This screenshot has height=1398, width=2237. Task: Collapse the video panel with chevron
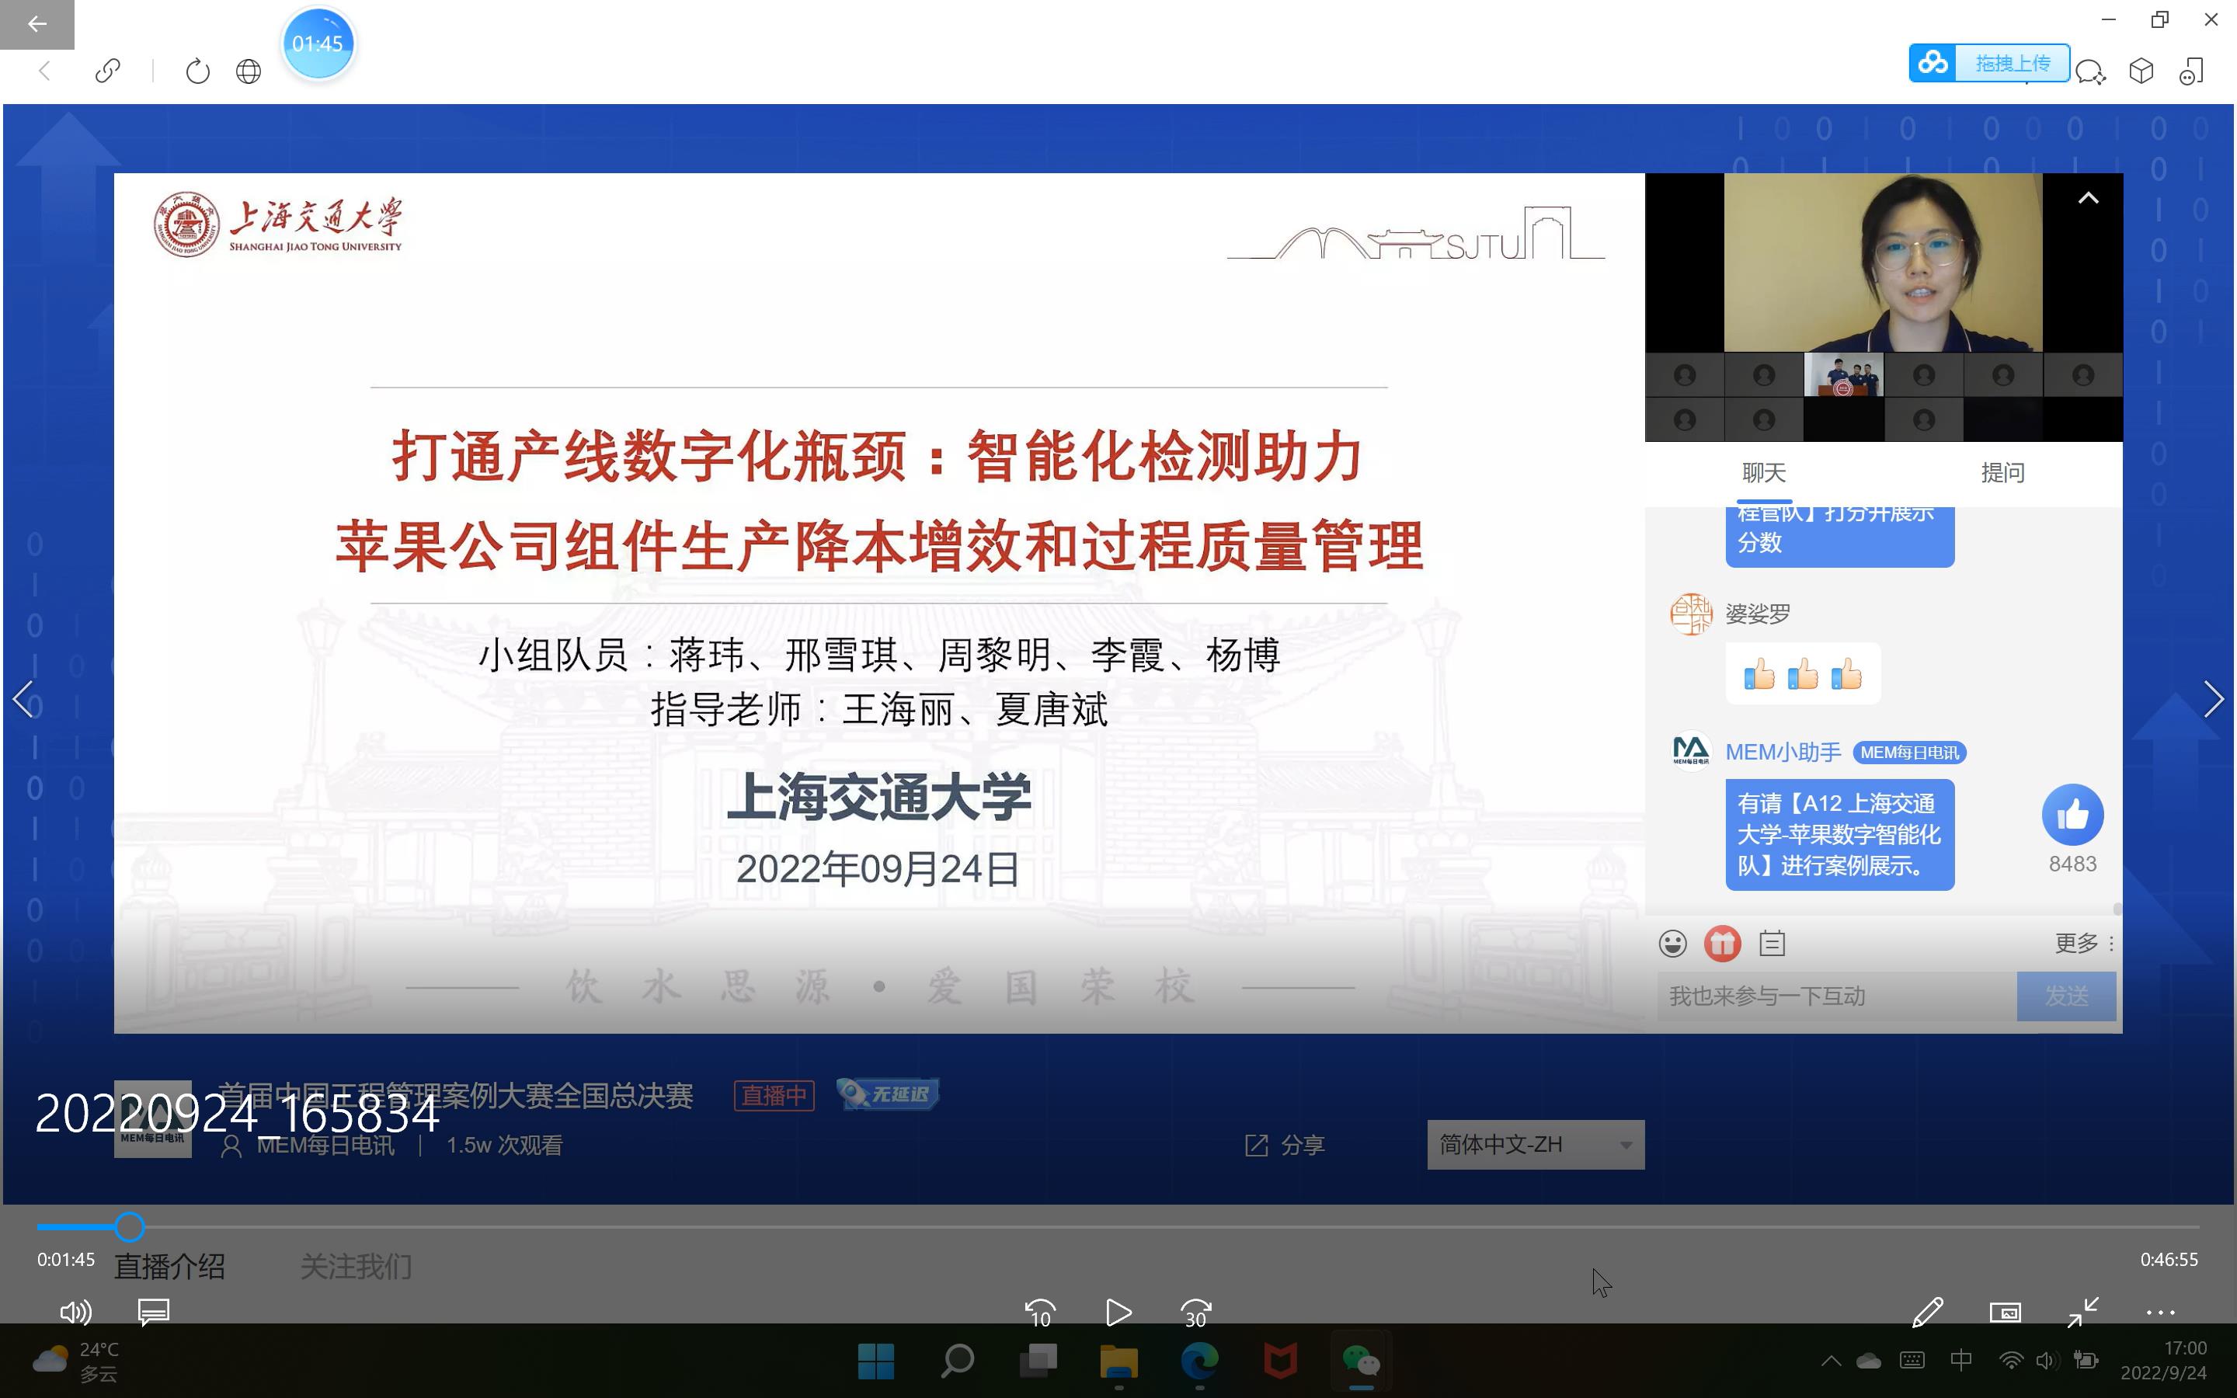pos(2088,198)
